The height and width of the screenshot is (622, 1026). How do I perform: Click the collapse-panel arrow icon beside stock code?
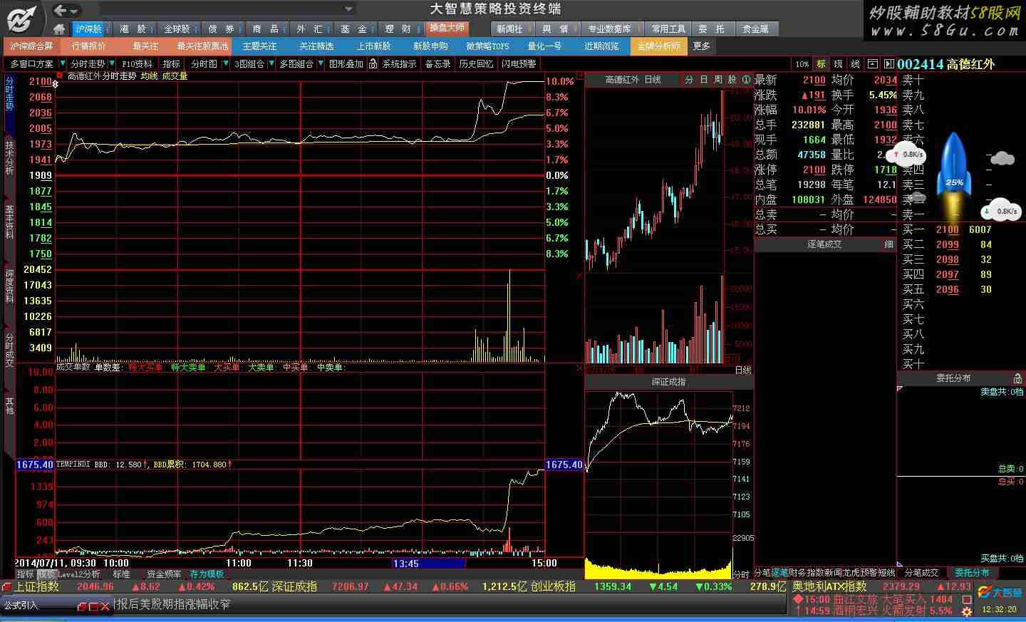pos(889,64)
